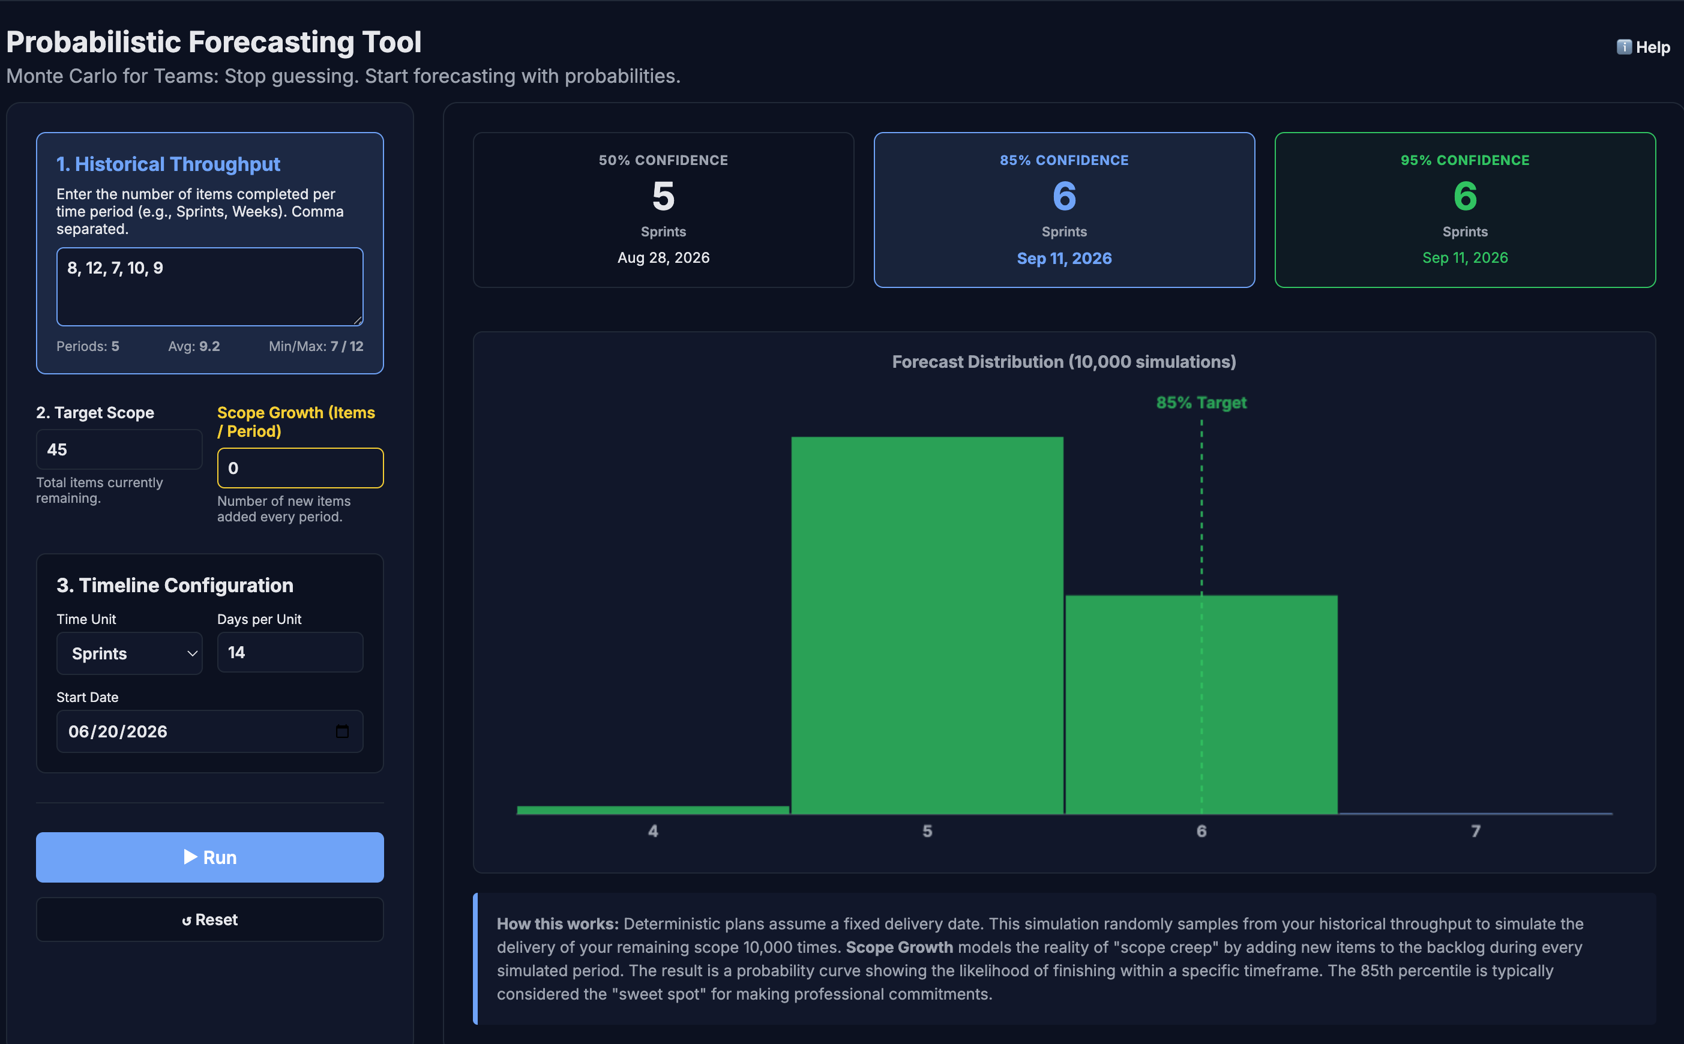Click the Days per Unit field
1684x1044 pixels.
[290, 653]
